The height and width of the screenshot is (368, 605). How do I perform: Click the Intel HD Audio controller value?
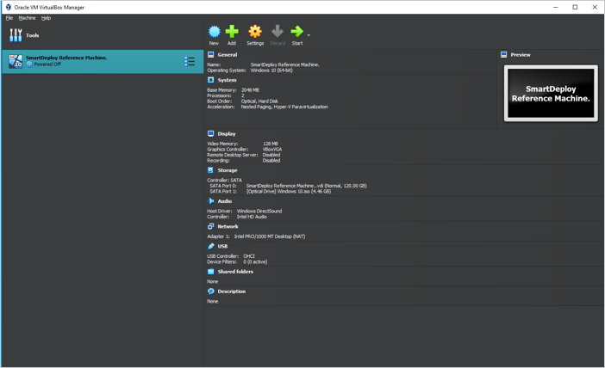[x=252, y=217]
